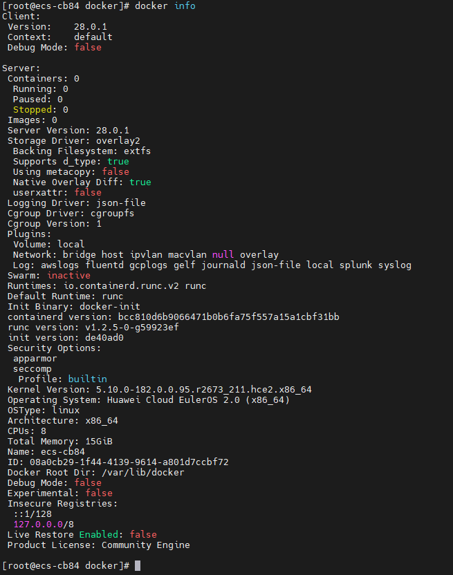Viewport: 453px width, 575px height.
Task: Click the highlighted 'info' command word
Action: (x=185, y=6)
